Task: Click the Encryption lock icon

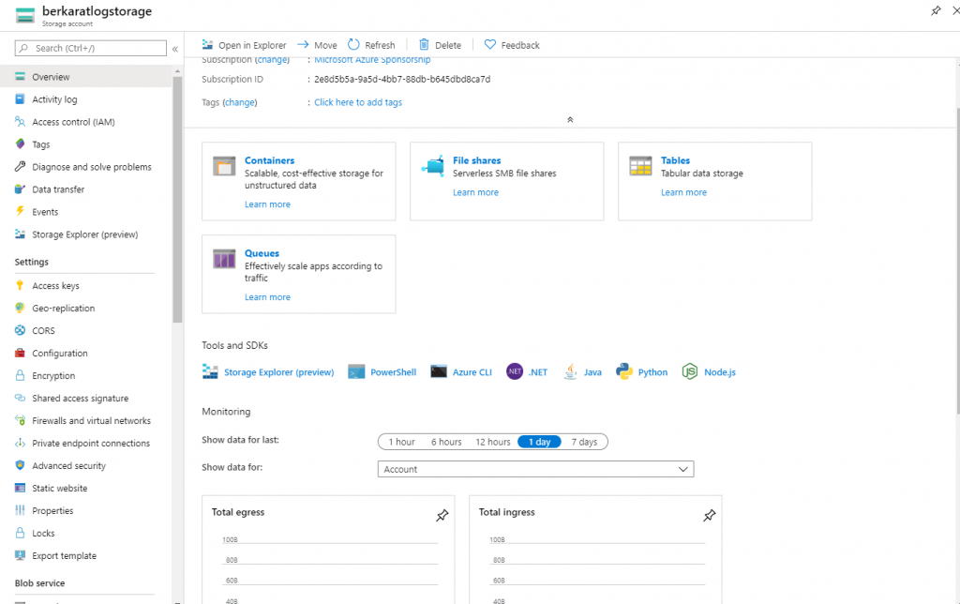Action: (21, 375)
